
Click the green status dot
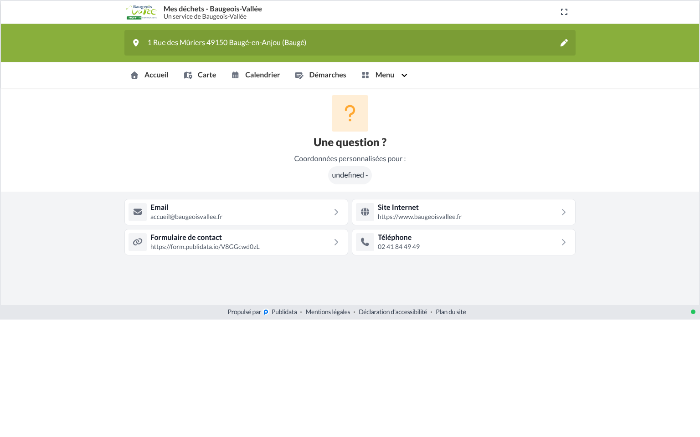pyautogui.click(x=693, y=312)
